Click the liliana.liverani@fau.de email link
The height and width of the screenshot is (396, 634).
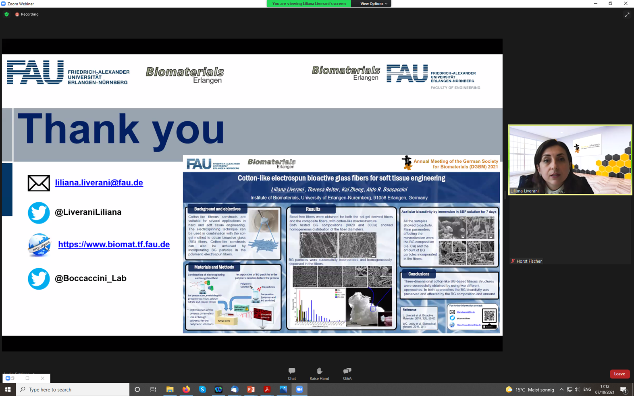click(99, 182)
